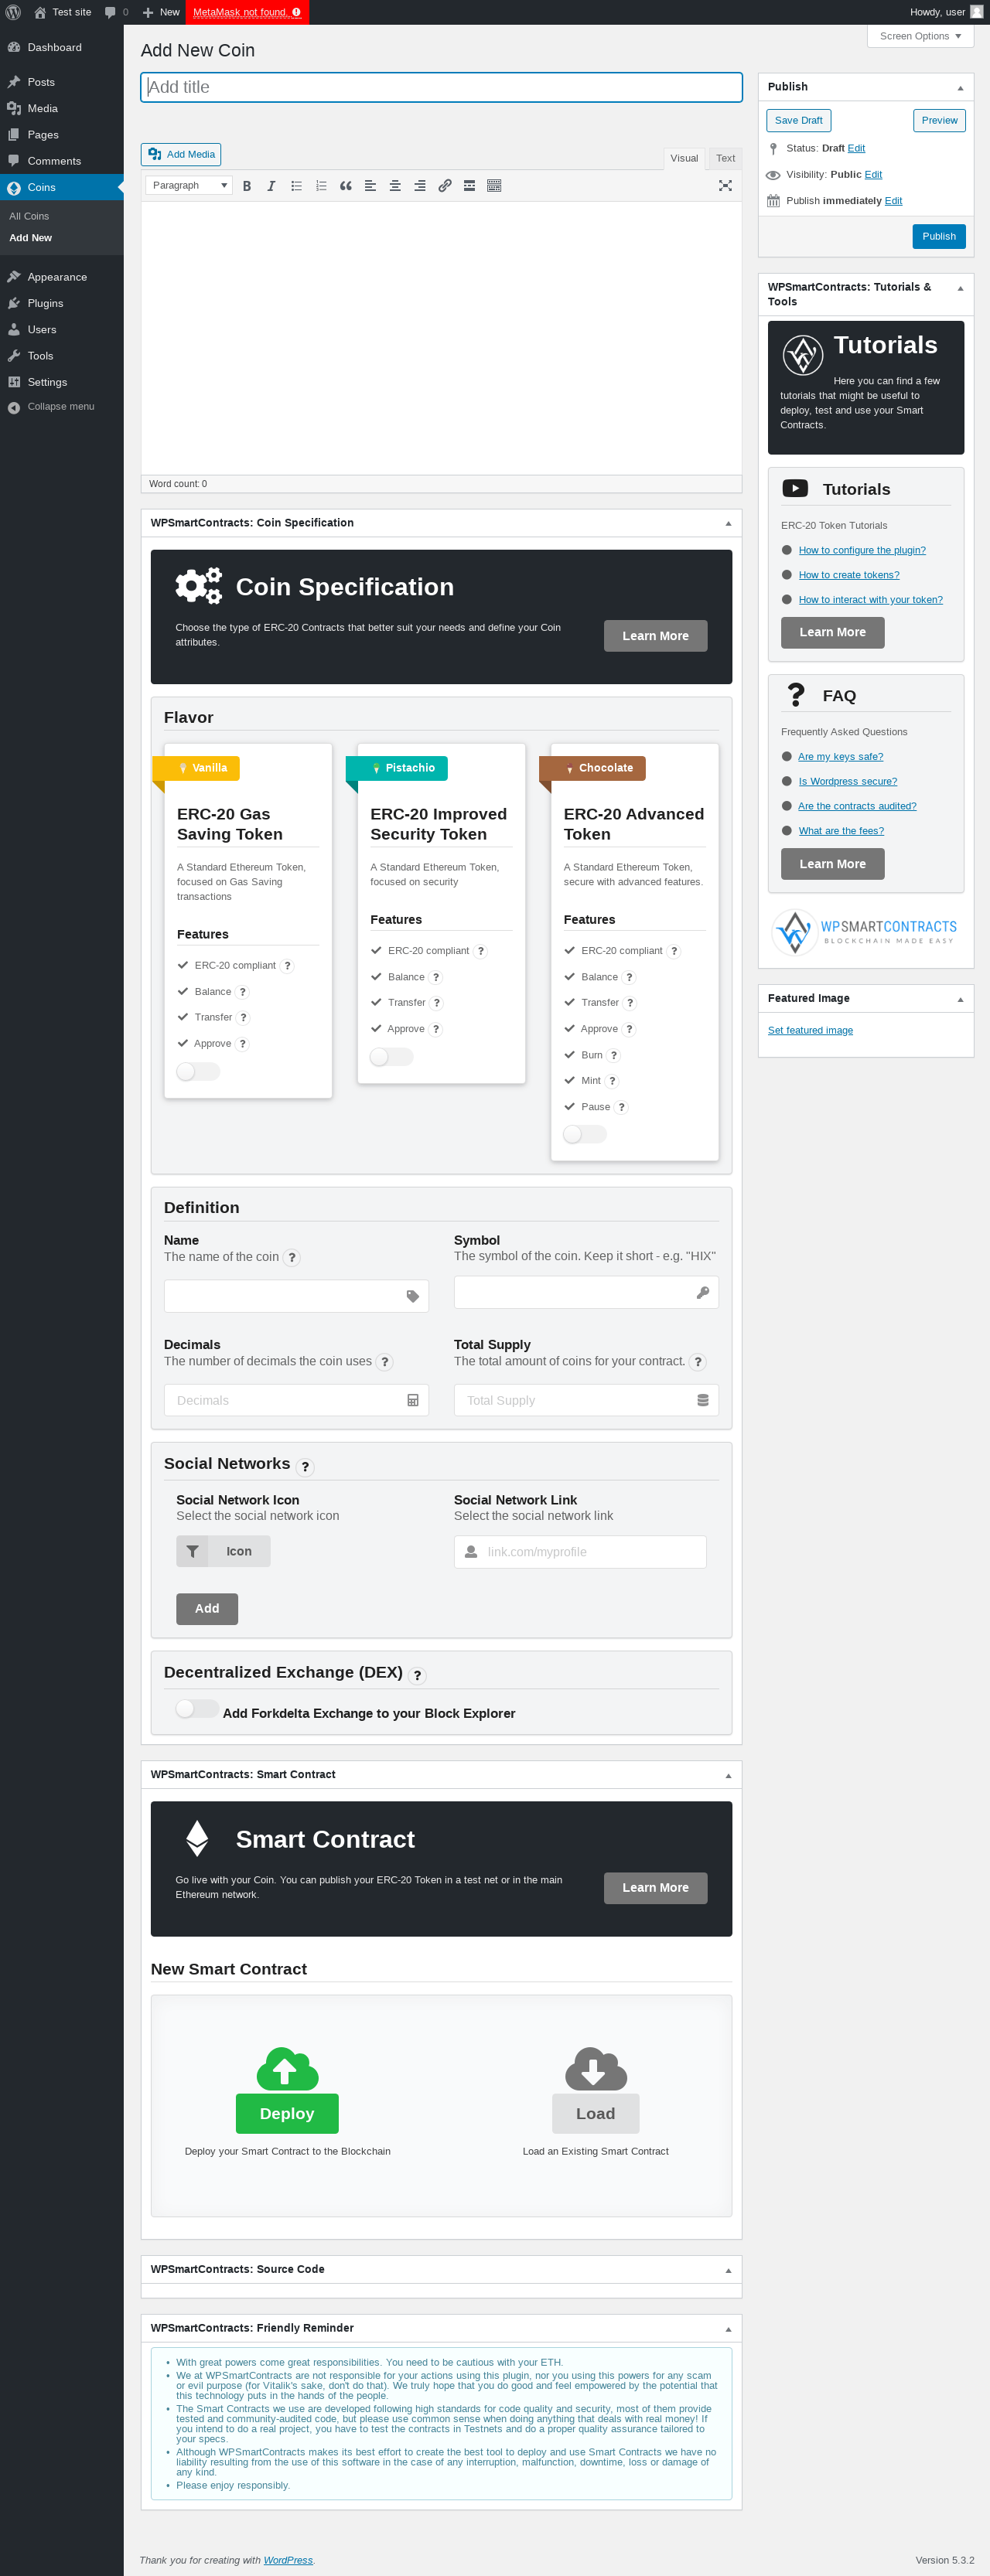Click help icon next to Decentralized Exchange
Screen dimensions: 990x2576
click(x=417, y=1676)
